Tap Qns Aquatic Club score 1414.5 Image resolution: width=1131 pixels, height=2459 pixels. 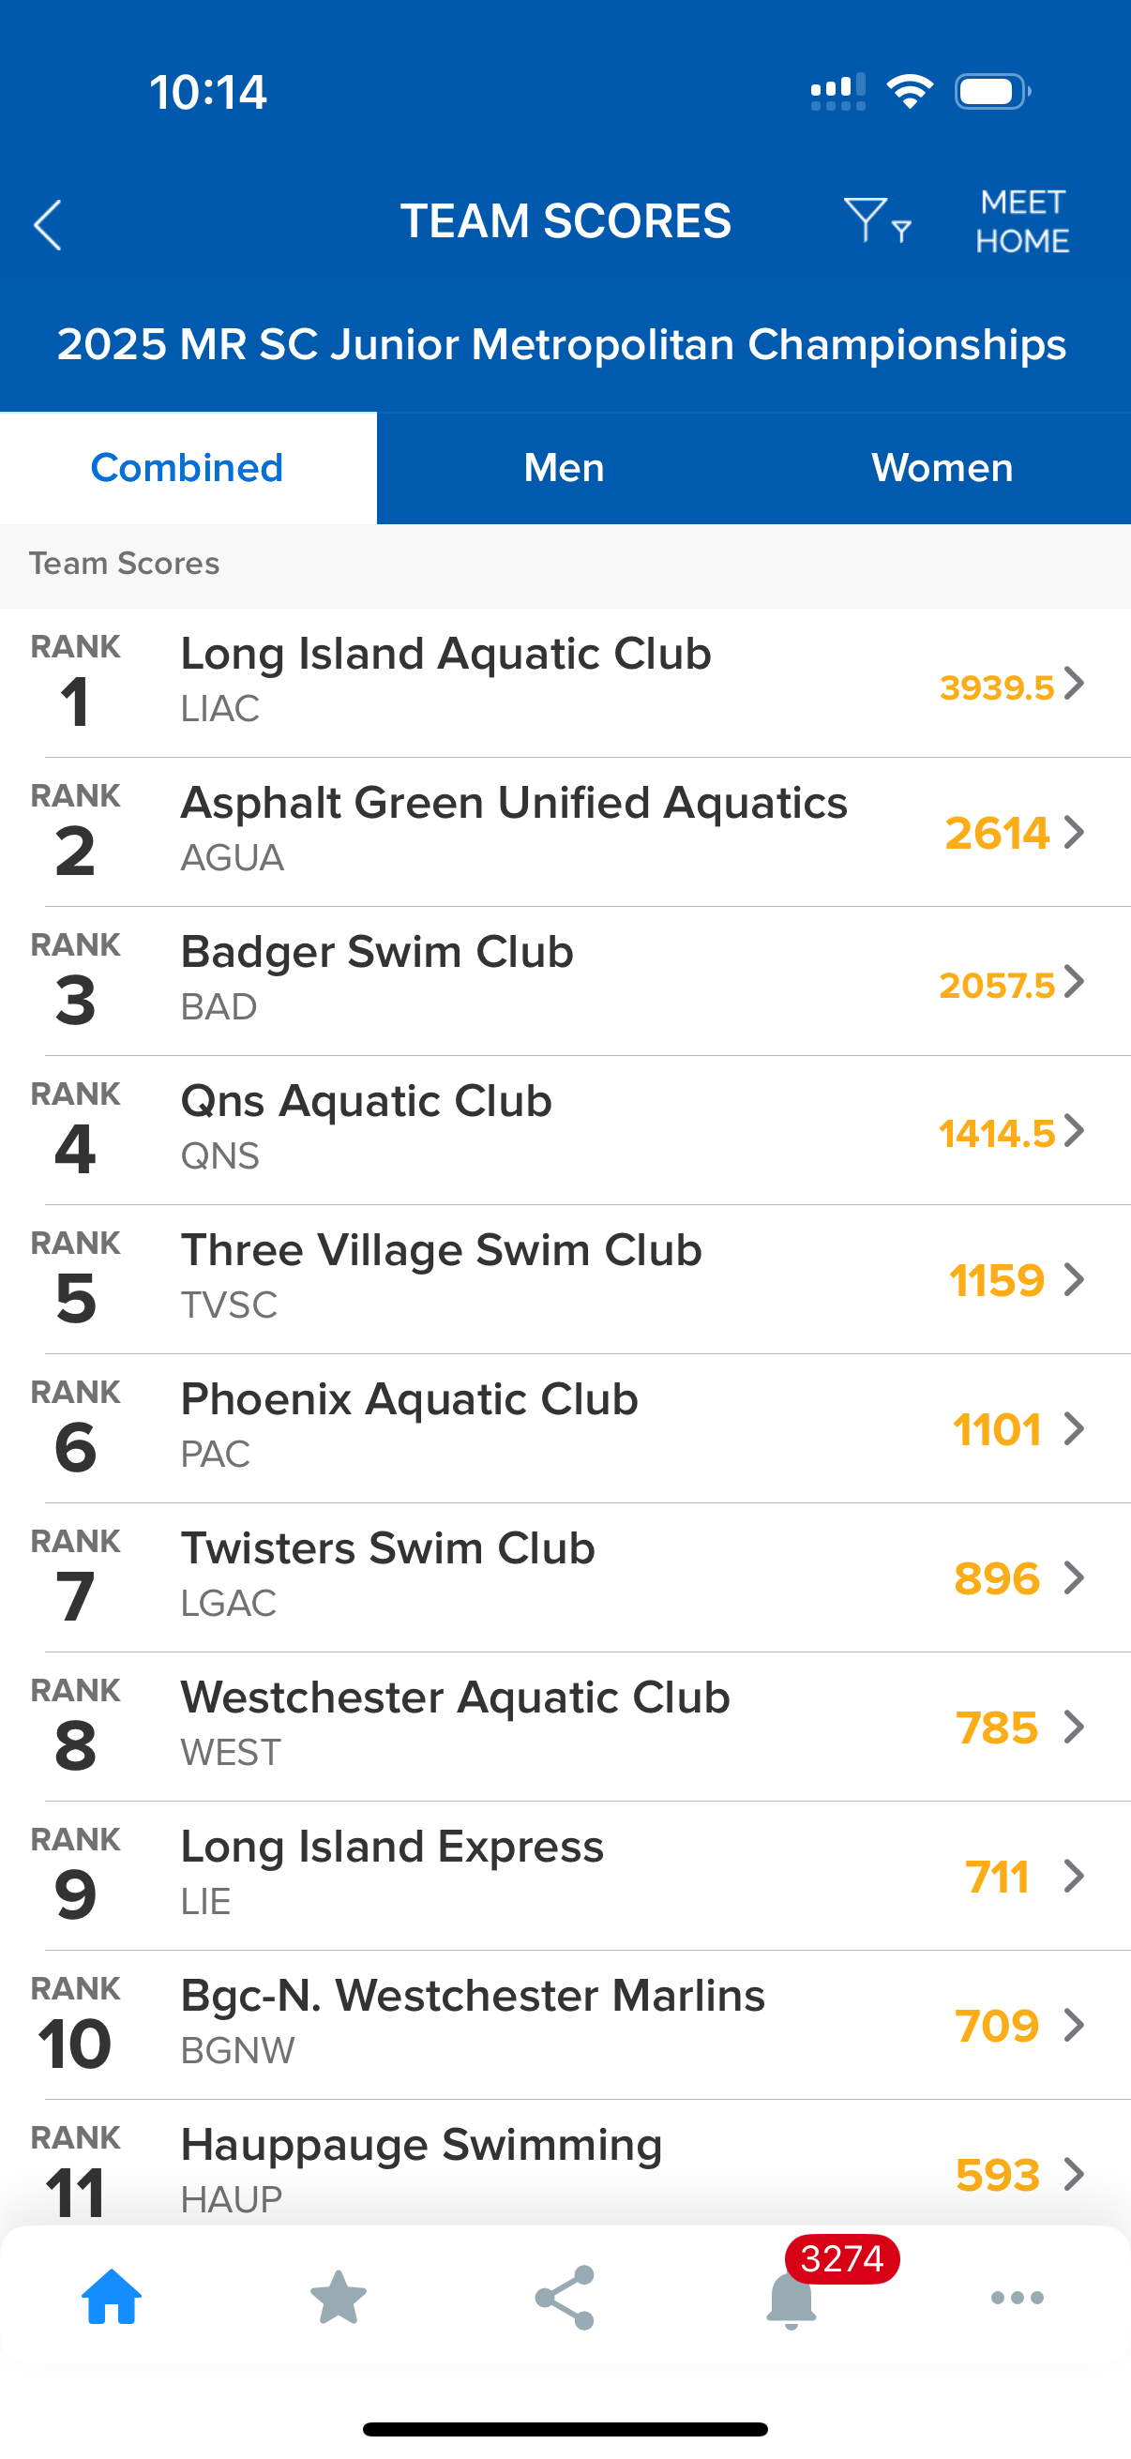click(x=997, y=1134)
